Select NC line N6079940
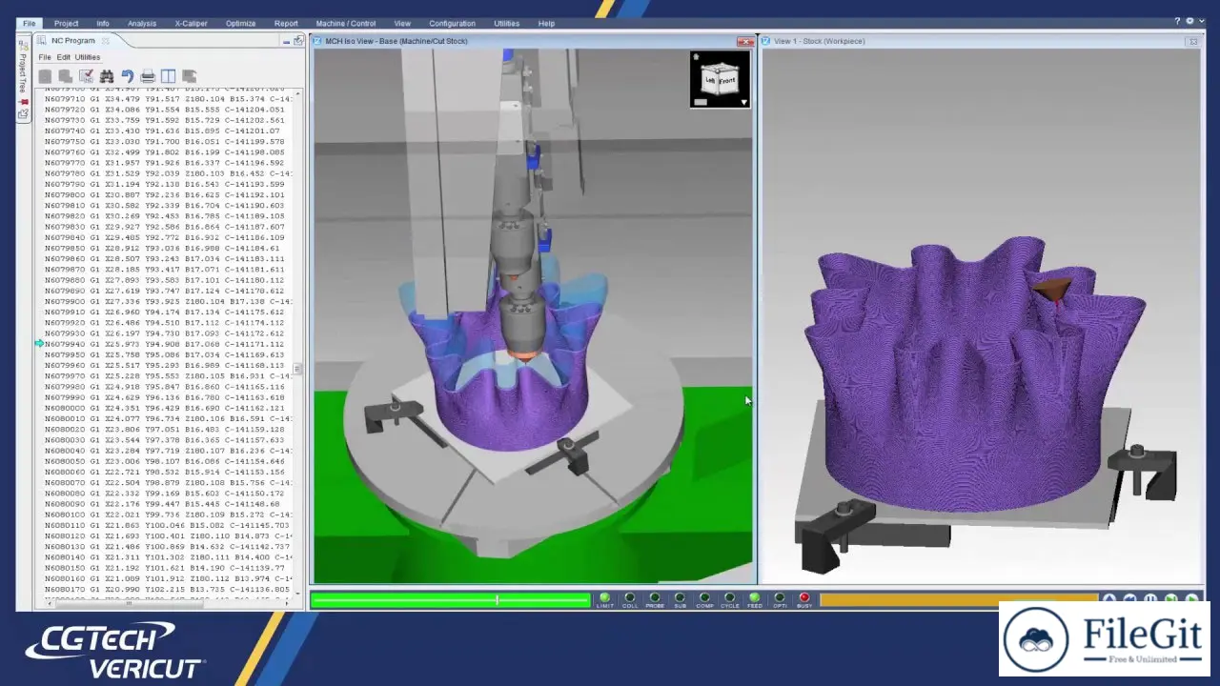The width and height of the screenshot is (1220, 686). (165, 344)
